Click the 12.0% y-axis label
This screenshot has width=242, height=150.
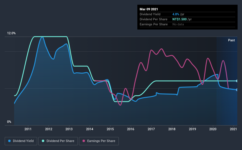[x=11, y=33]
